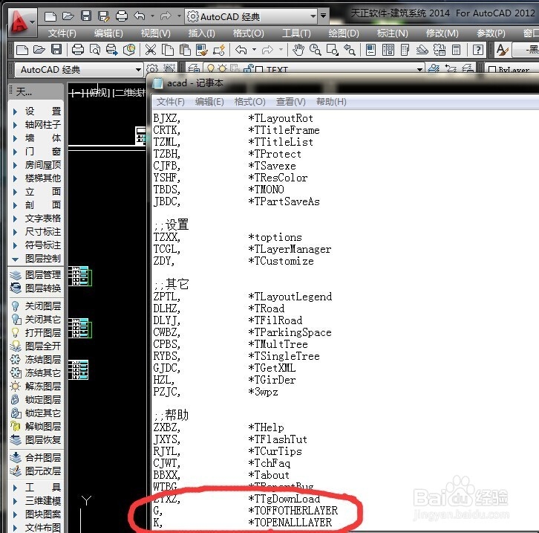Click 冻结其它 tool
The width and height of the screenshot is (539, 533).
coord(36,372)
